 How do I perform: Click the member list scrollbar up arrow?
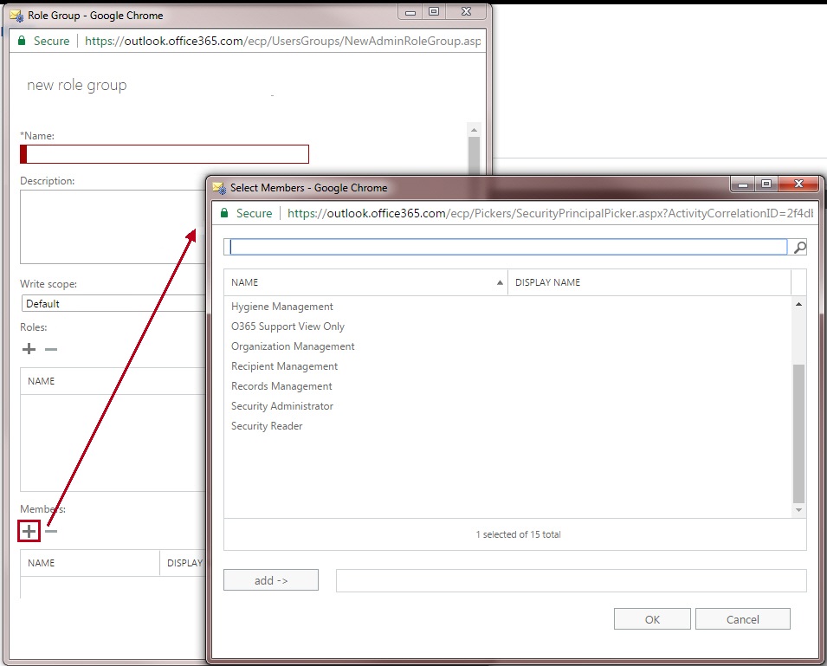coord(799,304)
